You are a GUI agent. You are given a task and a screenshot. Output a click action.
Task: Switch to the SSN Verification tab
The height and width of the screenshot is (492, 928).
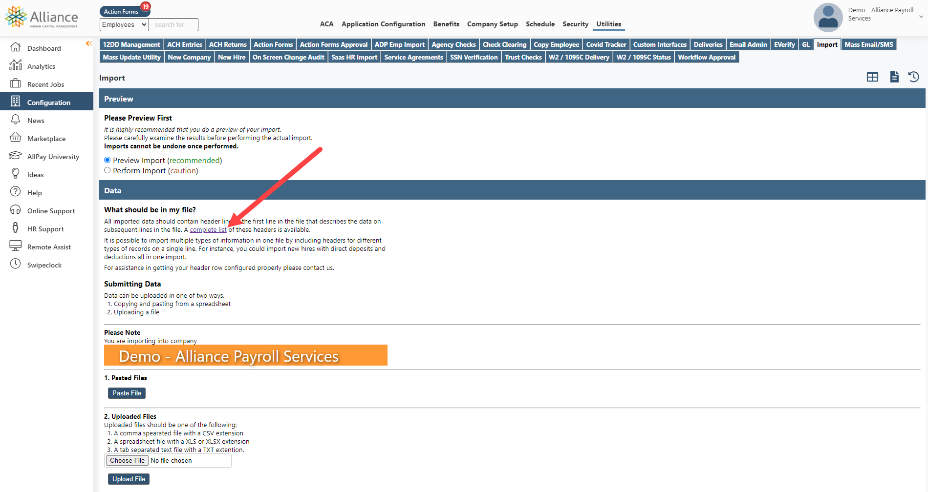[474, 57]
